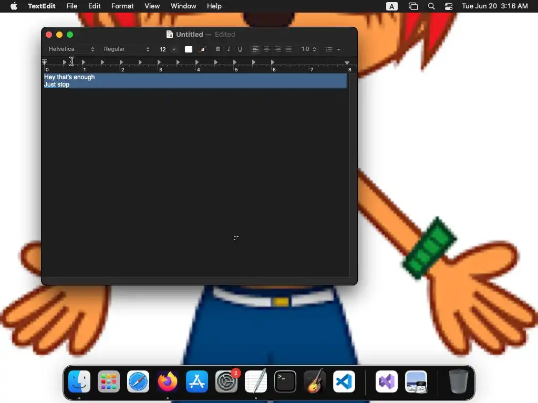This screenshot has width=538, height=403.
Task: Click the right margin marker on ruler
Action: point(347,63)
